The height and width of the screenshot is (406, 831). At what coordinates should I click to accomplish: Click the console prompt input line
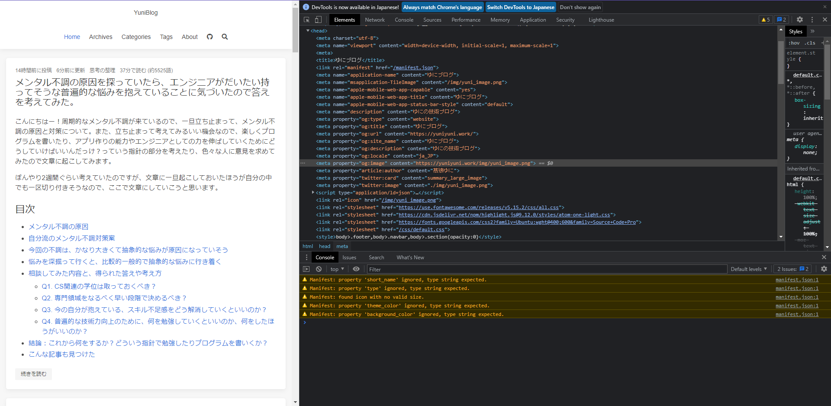coord(565,322)
